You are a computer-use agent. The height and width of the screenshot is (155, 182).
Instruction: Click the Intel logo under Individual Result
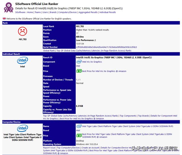click(22, 60)
